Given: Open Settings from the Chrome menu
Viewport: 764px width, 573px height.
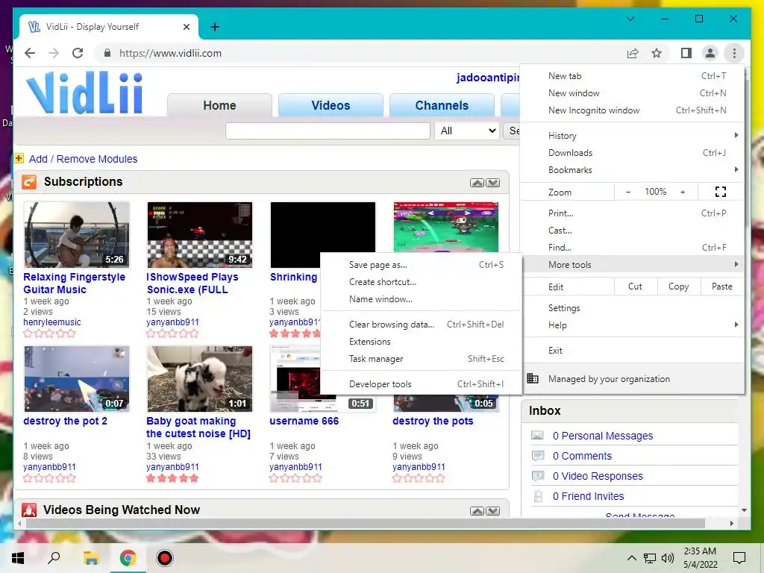Looking at the screenshot, I should click(x=631, y=308).
